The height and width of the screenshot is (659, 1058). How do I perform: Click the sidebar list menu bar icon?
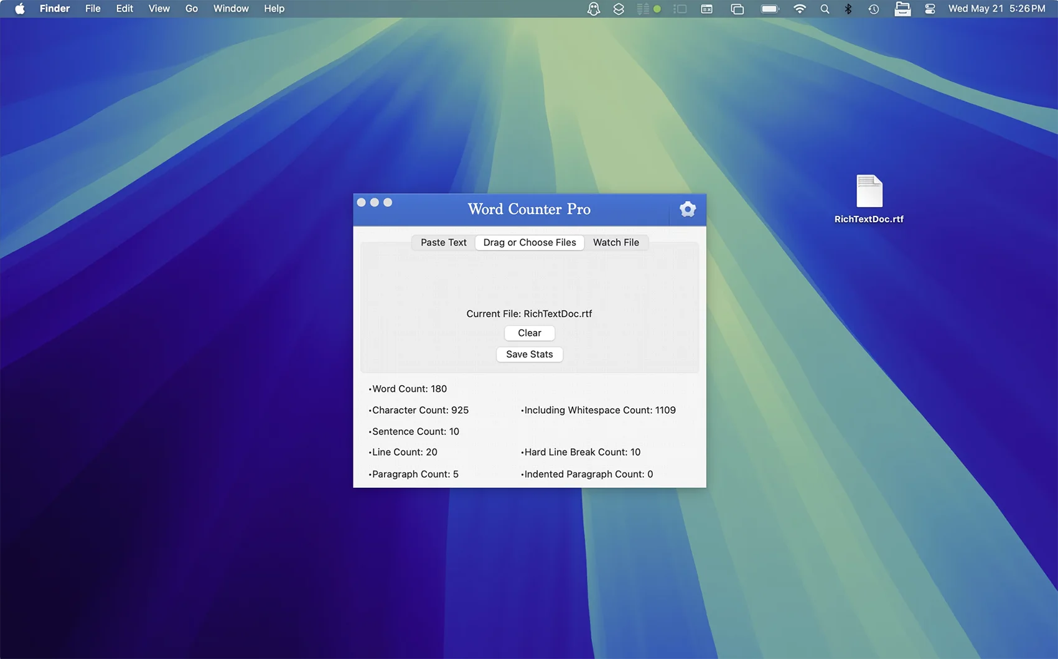680,9
